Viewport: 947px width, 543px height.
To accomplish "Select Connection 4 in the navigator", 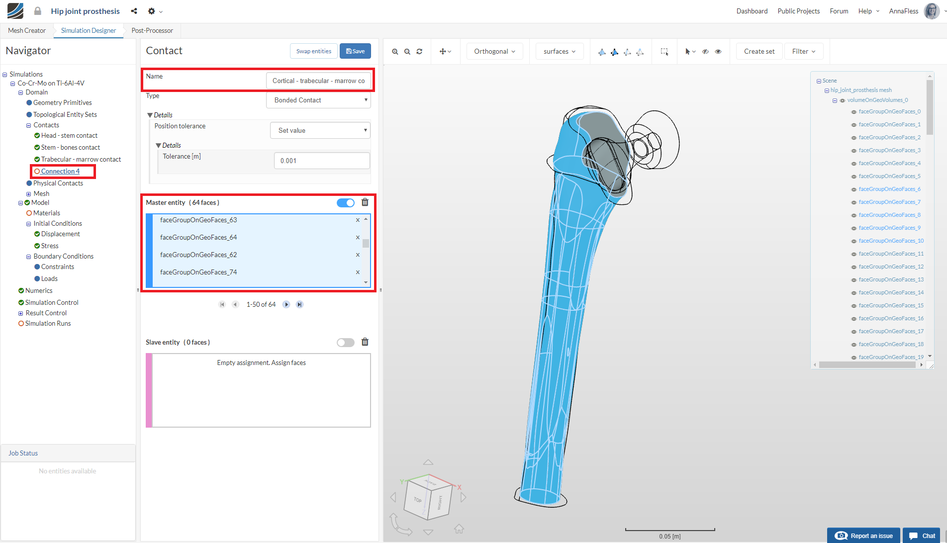I will (60, 171).
